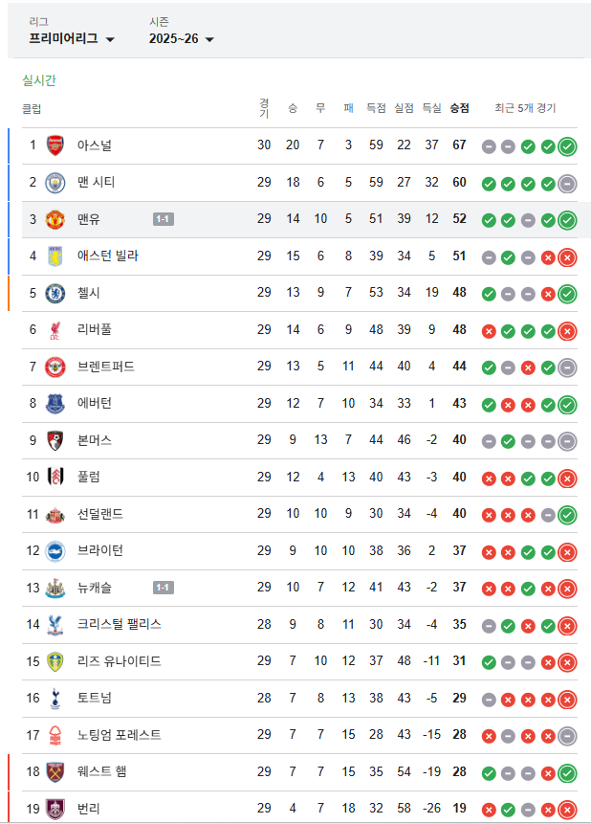Click Arsenal's latest win result icon
591x824 pixels.
[x=567, y=146]
